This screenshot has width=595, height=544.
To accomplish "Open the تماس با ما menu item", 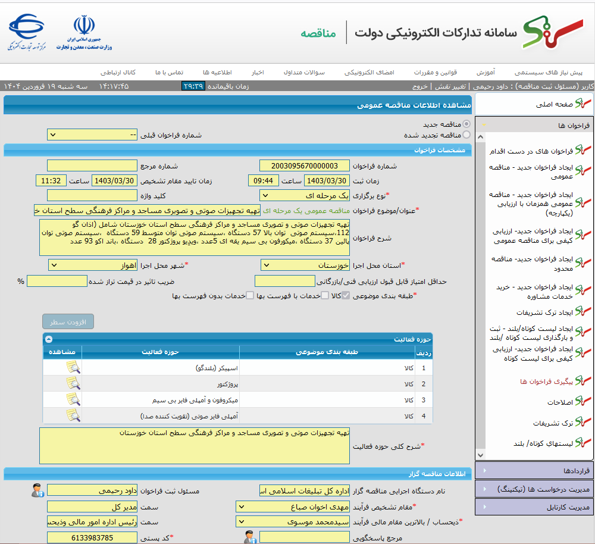I will tap(169, 72).
